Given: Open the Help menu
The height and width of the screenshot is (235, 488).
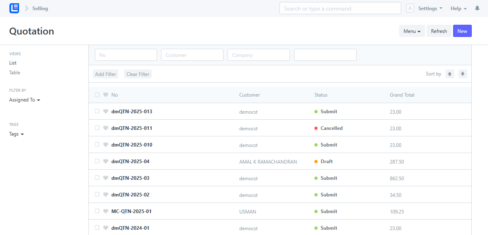Looking at the screenshot, I should [x=458, y=9].
